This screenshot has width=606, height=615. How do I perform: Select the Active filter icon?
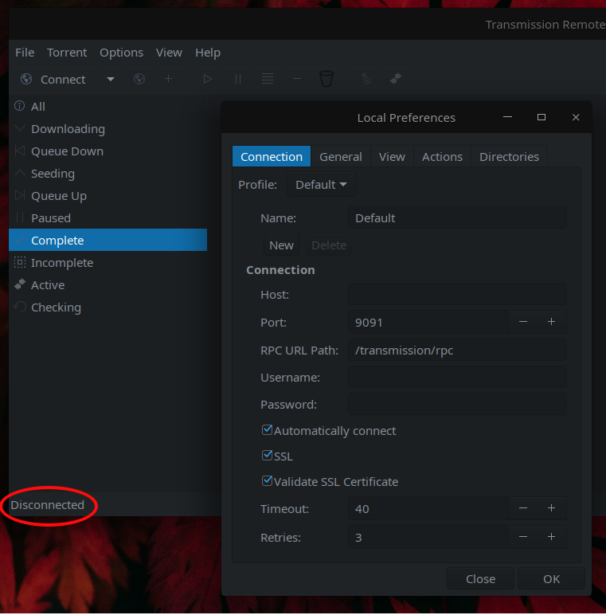[x=20, y=284]
